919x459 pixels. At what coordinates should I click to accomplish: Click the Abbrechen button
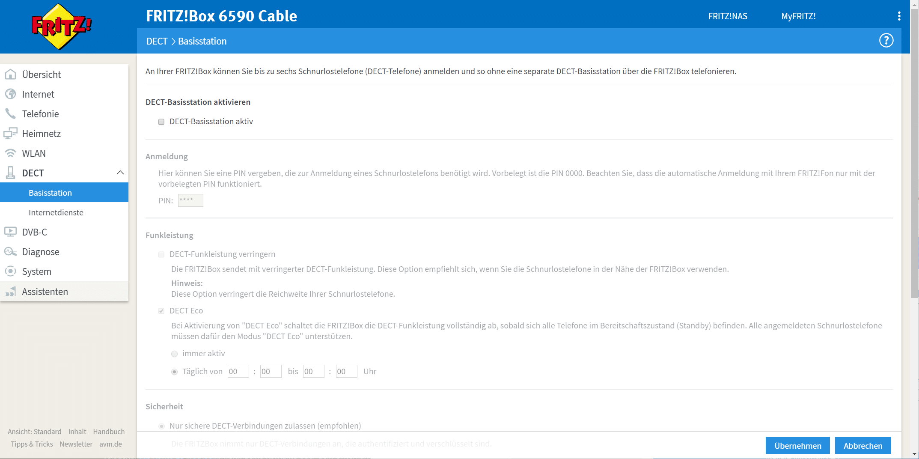tap(862, 446)
